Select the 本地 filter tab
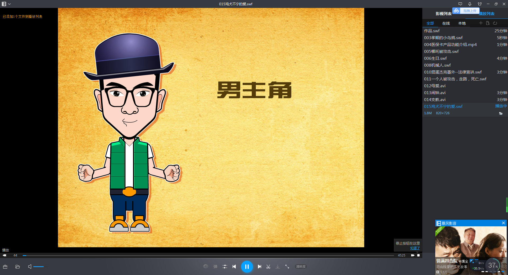Image resolution: width=508 pixels, height=275 pixels. [x=462, y=23]
